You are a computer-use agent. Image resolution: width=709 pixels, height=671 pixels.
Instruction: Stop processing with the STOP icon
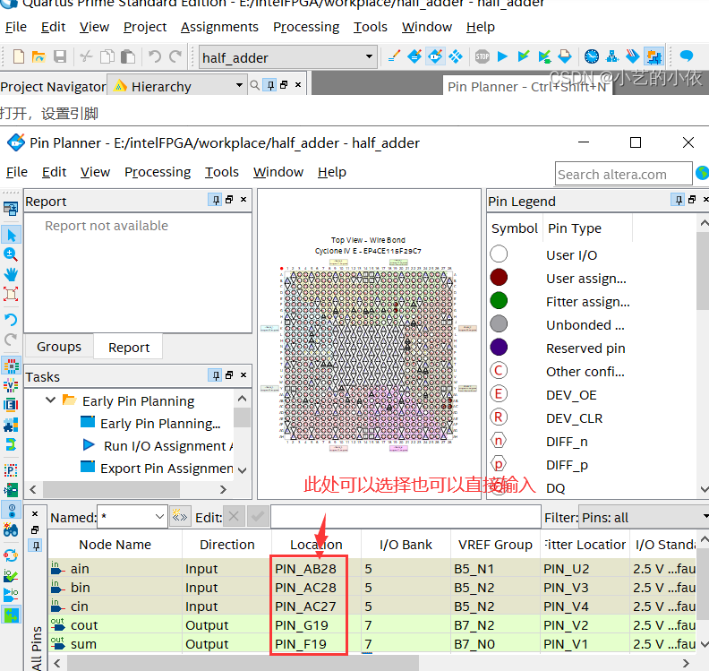click(x=482, y=56)
